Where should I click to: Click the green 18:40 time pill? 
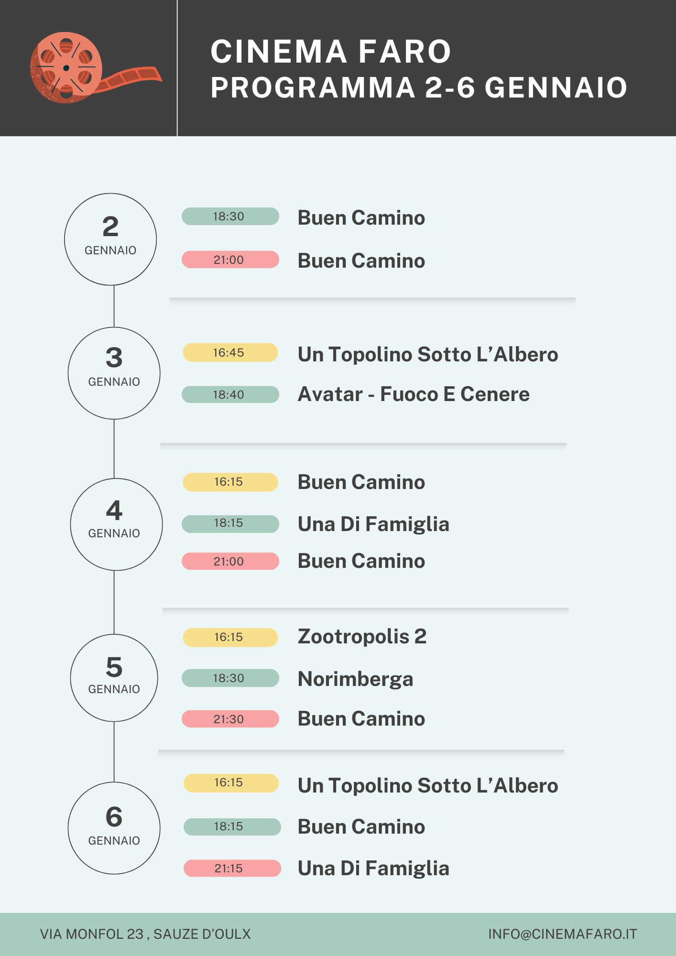(x=230, y=395)
